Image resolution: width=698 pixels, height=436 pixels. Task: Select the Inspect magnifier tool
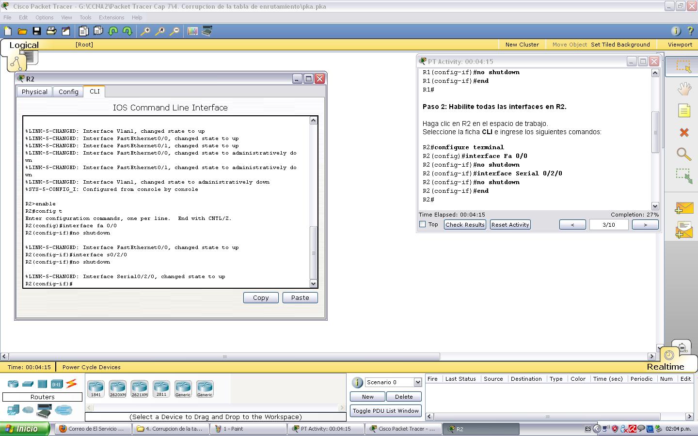pos(684,154)
